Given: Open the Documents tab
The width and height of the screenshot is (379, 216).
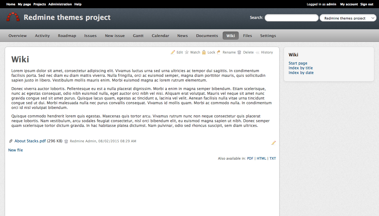Looking at the screenshot, I should [207, 36].
